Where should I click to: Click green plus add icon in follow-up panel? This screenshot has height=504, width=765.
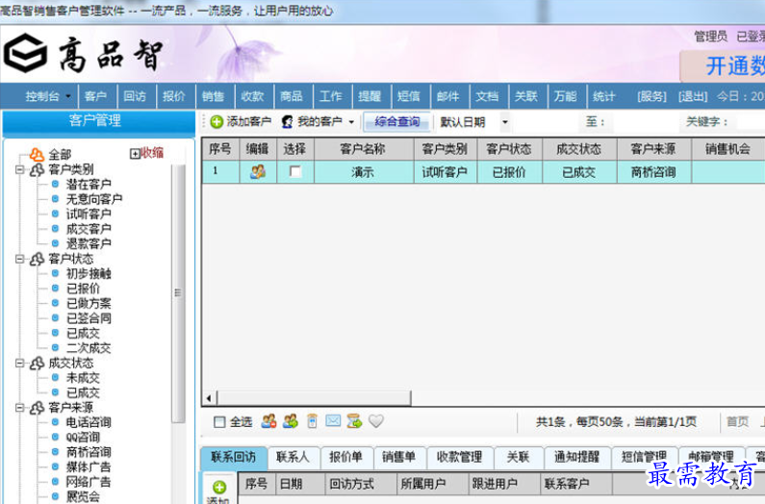[x=219, y=487]
